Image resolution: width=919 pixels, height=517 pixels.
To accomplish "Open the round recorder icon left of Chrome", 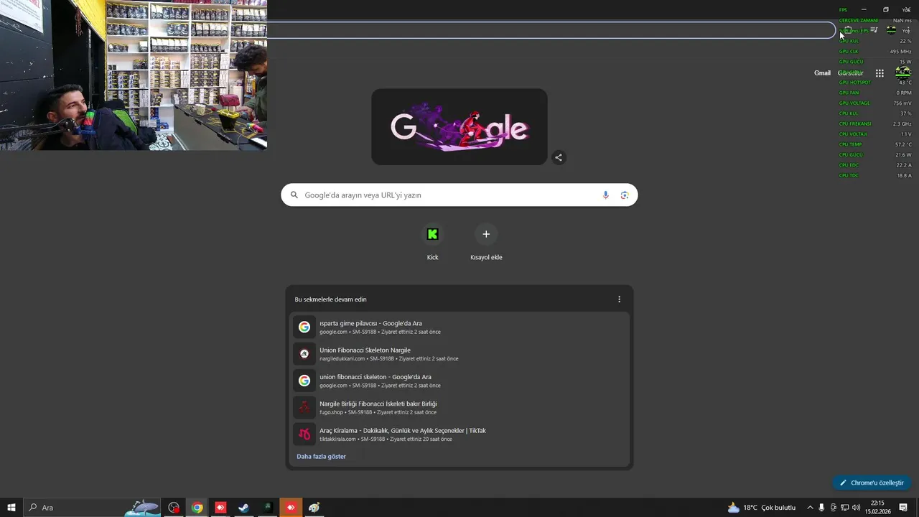I will click(x=174, y=508).
